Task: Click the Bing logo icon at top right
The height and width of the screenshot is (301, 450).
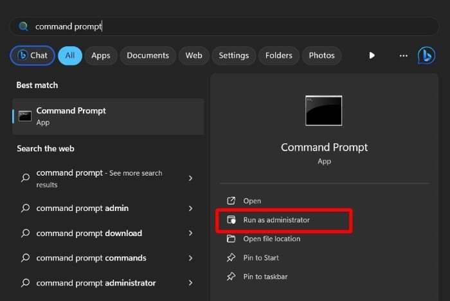Action: click(426, 55)
